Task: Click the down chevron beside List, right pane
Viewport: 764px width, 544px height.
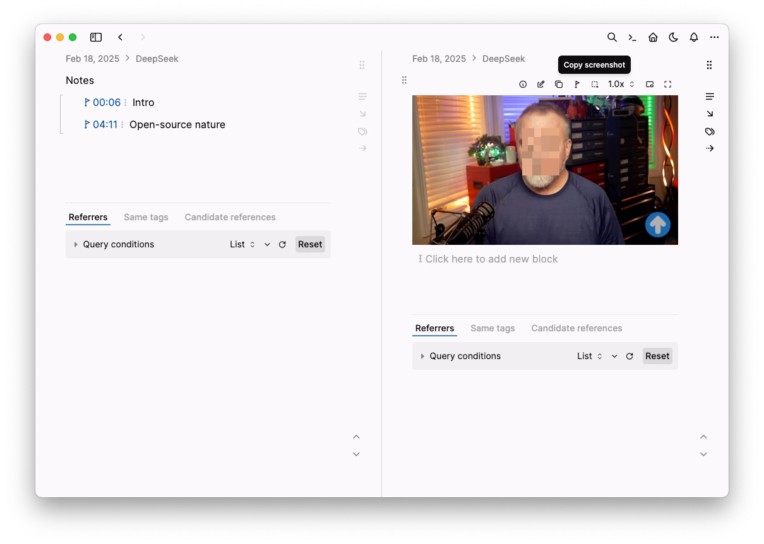Action: click(x=614, y=356)
